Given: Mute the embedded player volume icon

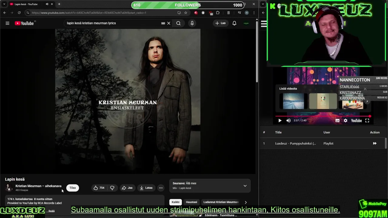Looking at the screenshot, I should coord(289,121).
